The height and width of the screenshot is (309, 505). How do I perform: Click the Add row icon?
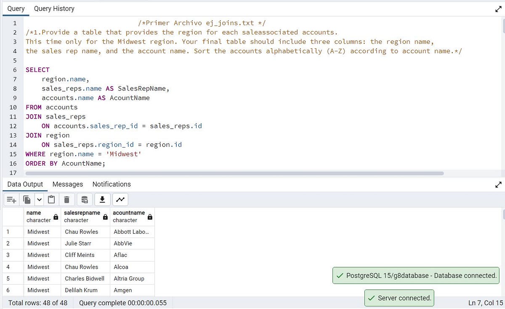11,199
